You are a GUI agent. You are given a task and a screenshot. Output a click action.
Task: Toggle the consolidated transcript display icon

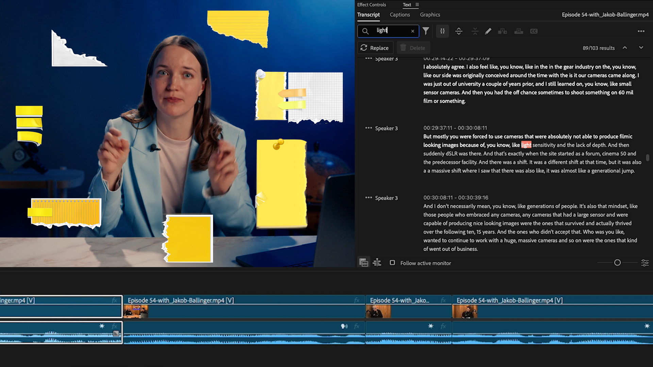tap(377, 262)
